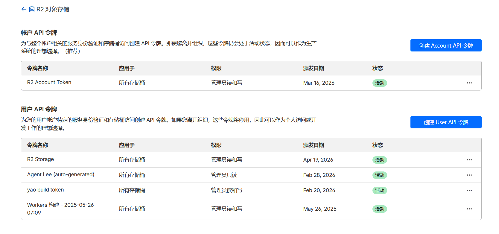Click Feb 28, 2026 issue date

tap(319, 175)
